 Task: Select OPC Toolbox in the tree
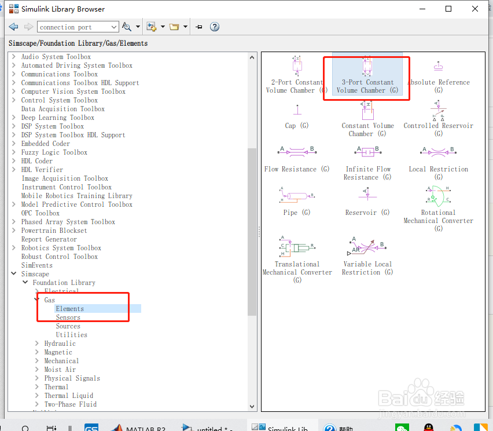(x=41, y=213)
